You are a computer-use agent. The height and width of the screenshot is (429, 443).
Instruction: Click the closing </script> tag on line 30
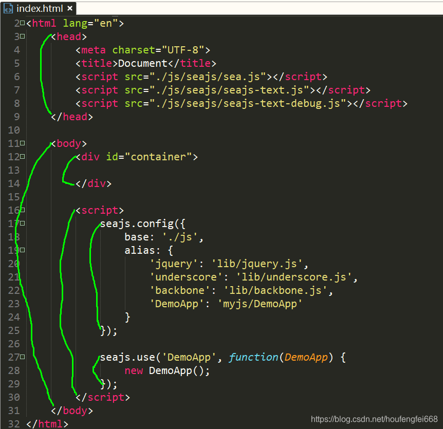point(103,397)
